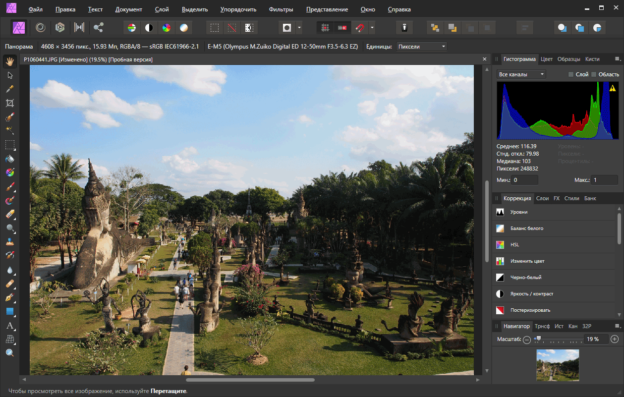Image resolution: width=624 pixels, height=397 pixels.
Task: Select the Pen tool
Action: 9,298
